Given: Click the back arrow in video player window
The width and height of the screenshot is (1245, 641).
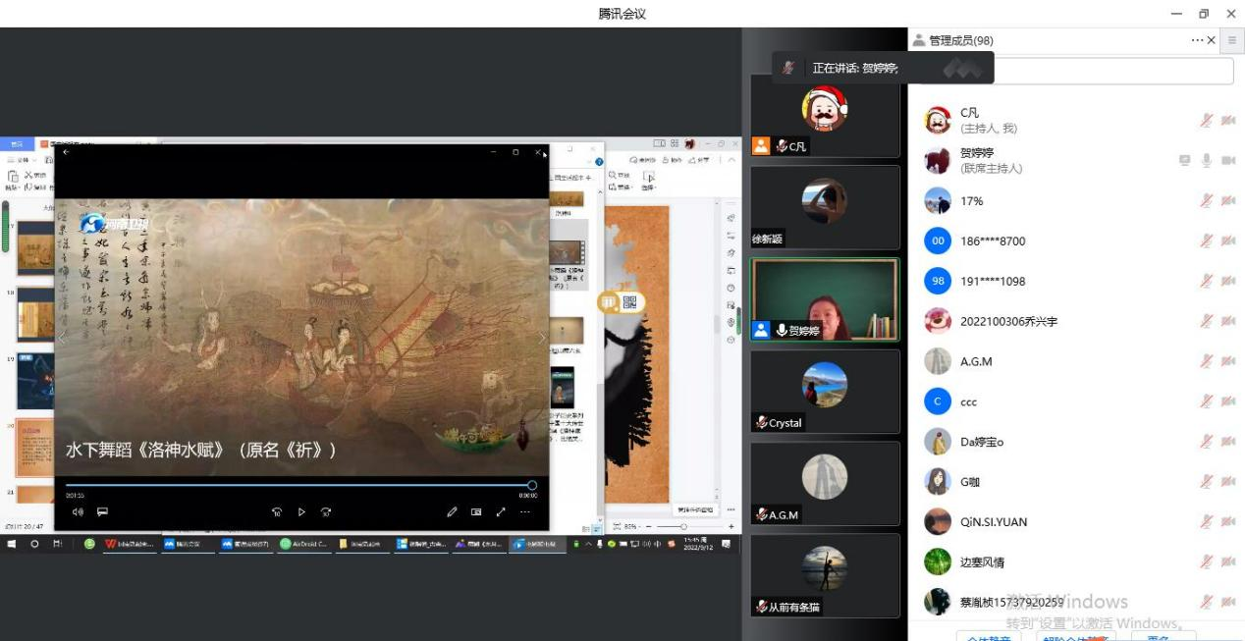Looking at the screenshot, I should coord(66,152).
